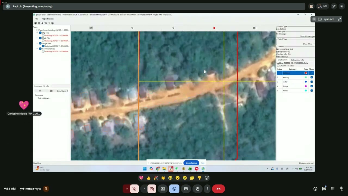348x196 pixels.
Task: Open the Report Issues menu
Action: pyautogui.click(x=48, y=19)
